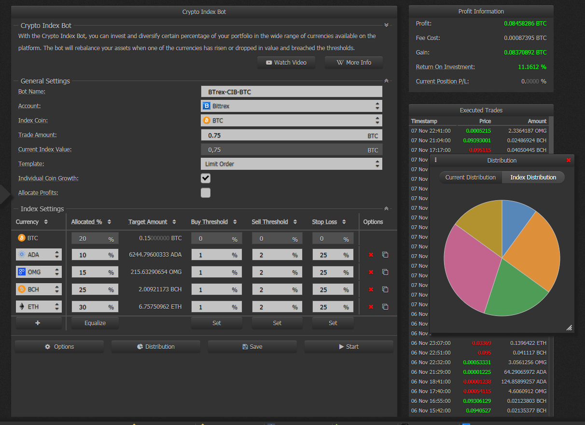
Task: Select the 06 Nov 23:07:00 ETH trade
Action: point(479,343)
